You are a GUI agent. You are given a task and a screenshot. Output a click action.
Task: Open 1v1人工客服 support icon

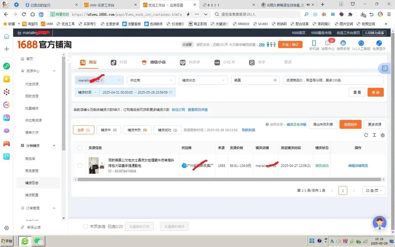point(361,43)
